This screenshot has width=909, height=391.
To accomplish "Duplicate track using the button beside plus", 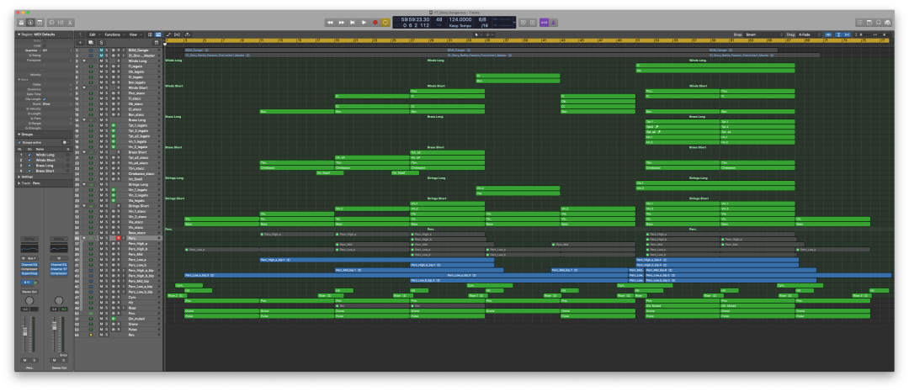I will point(90,42).
